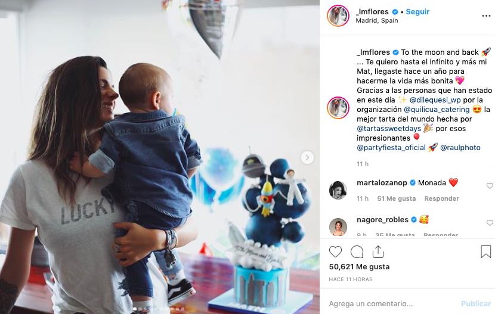Visit the @quilicua_catering mention
The width and height of the screenshot is (495, 314).
pyautogui.click(x=437, y=110)
